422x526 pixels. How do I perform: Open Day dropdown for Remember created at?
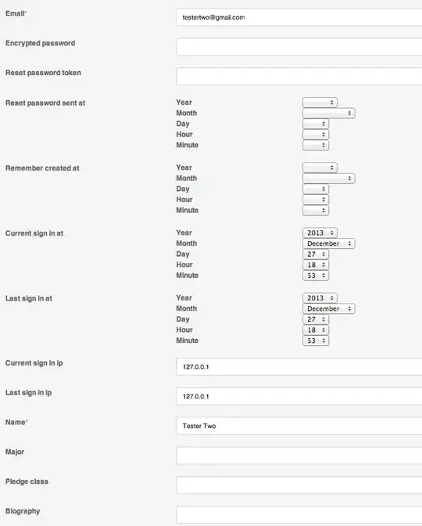coord(316,189)
